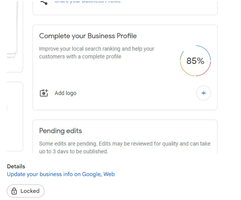Click the "Pending edits" heading
The image size is (241, 200).
pos(60,131)
